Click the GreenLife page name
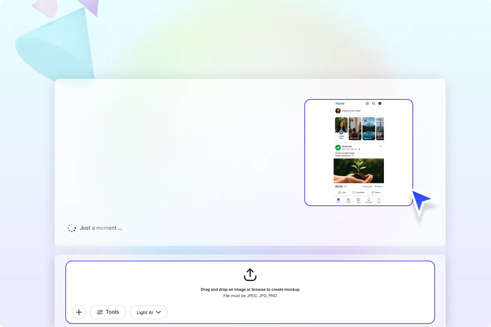 (347, 146)
